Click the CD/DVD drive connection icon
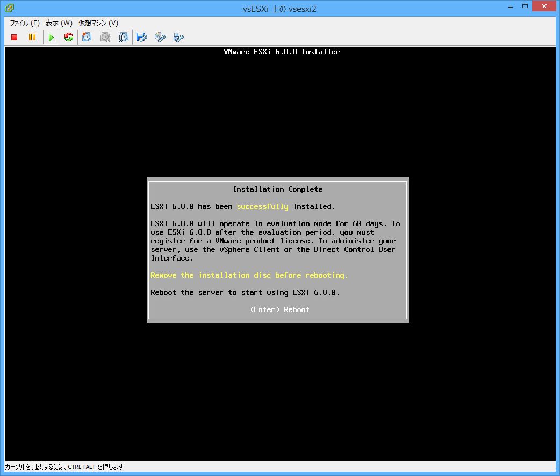560x476 pixels. click(x=160, y=37)
